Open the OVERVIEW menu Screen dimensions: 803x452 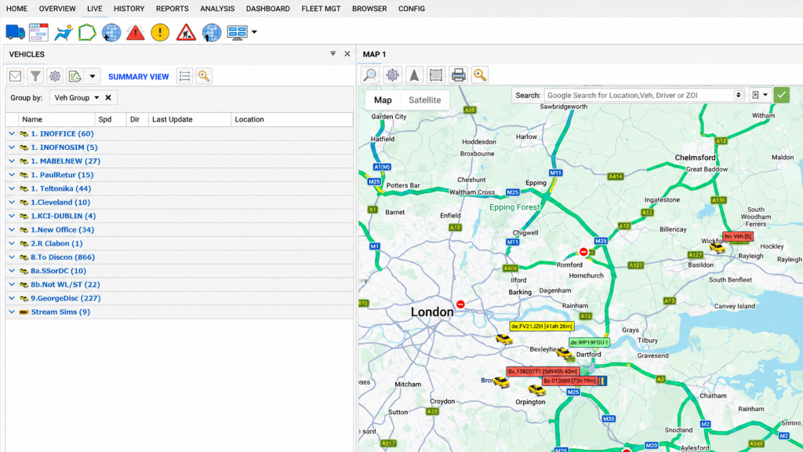[x=57, y=9]
